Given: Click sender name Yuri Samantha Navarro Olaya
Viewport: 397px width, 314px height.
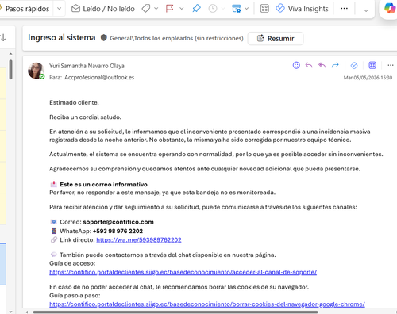Looking at the screenshot, I should pyautogui.click(x=87, y=66).
